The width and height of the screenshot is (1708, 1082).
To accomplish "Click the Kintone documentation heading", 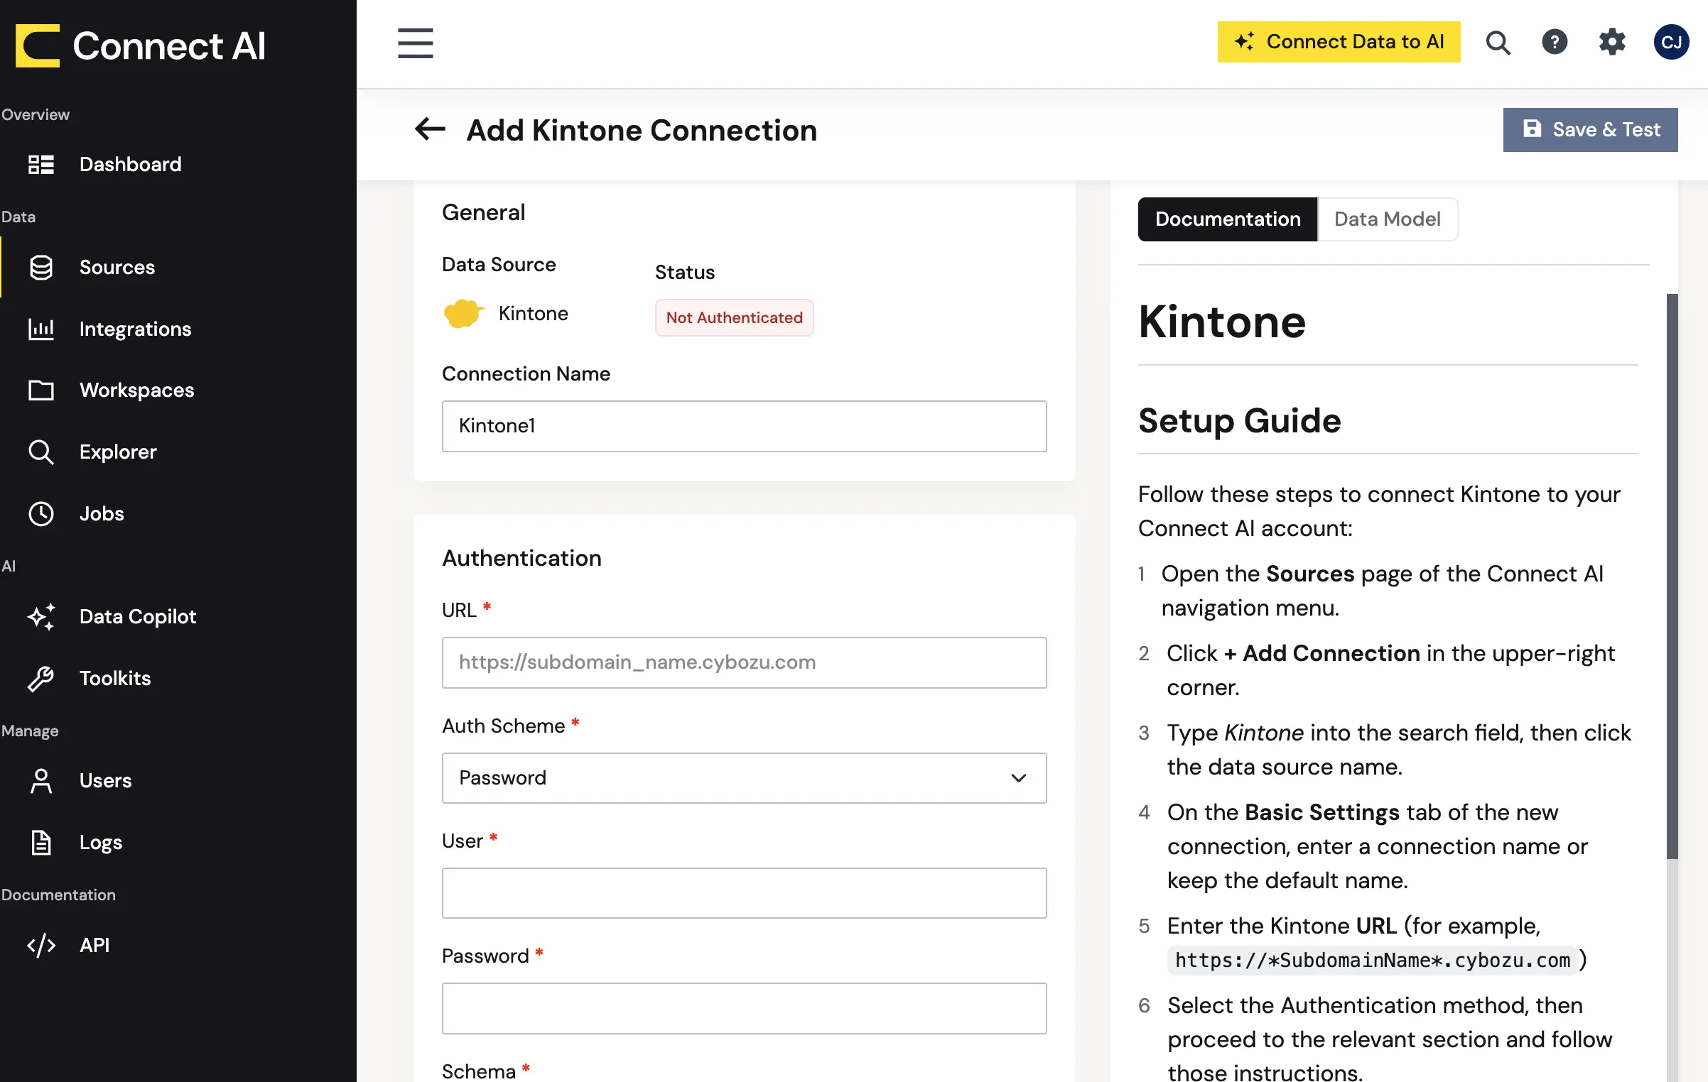I will [x=1221, y=322].
